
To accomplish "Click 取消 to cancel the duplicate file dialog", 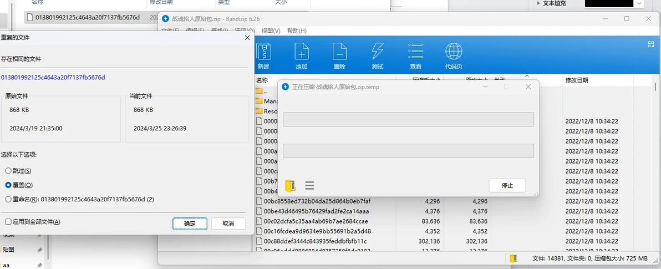I will point(228,224).
